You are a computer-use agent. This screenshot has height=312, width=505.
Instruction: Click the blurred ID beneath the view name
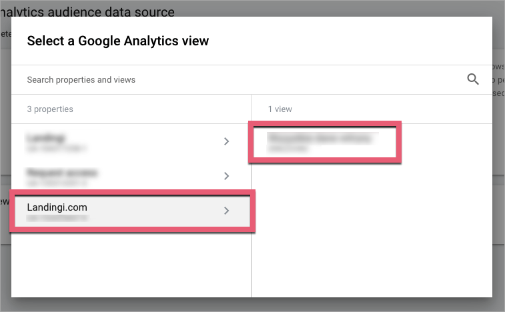288,149
